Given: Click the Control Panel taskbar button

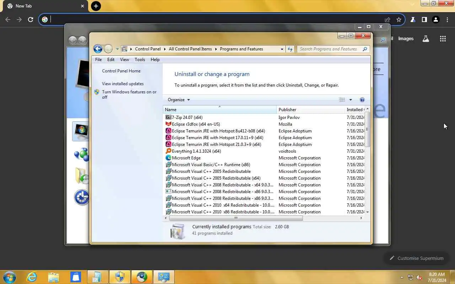Looking at the screenshot, I should [164, 277].
